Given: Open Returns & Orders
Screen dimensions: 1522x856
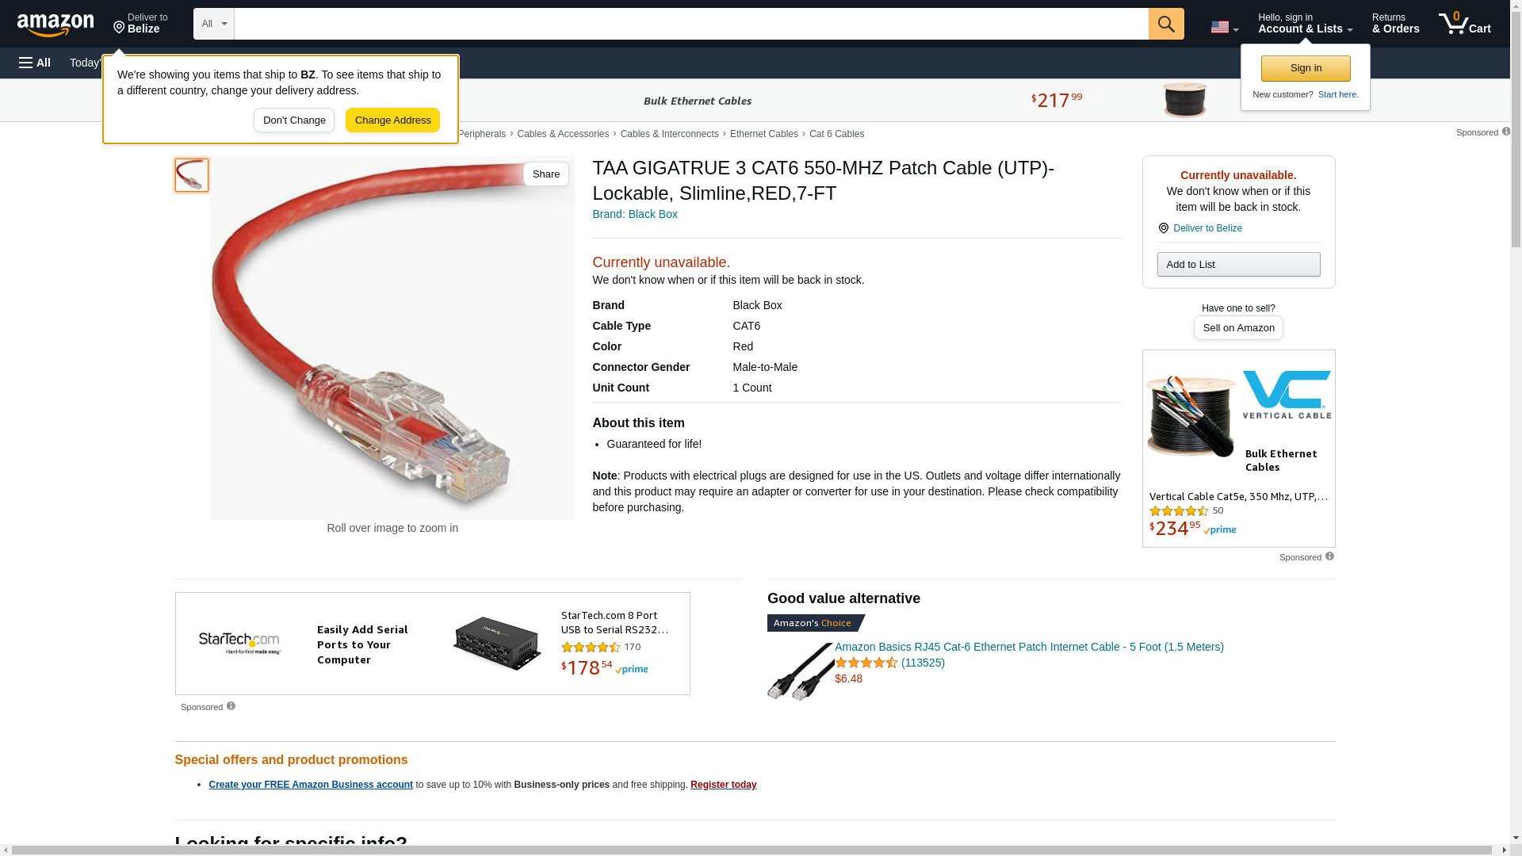Looking at the screenshot, I should (1395, 24).
